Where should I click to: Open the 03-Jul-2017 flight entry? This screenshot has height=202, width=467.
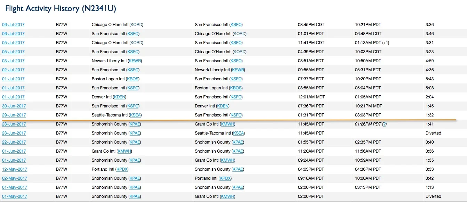[13, 61]
